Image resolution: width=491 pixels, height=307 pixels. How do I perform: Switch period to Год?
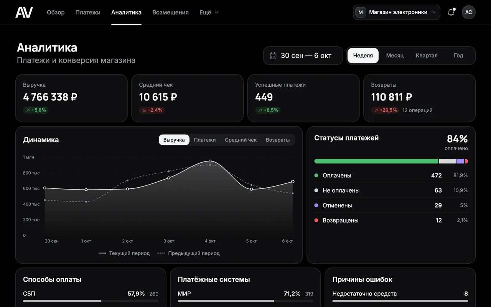point(458,56)
